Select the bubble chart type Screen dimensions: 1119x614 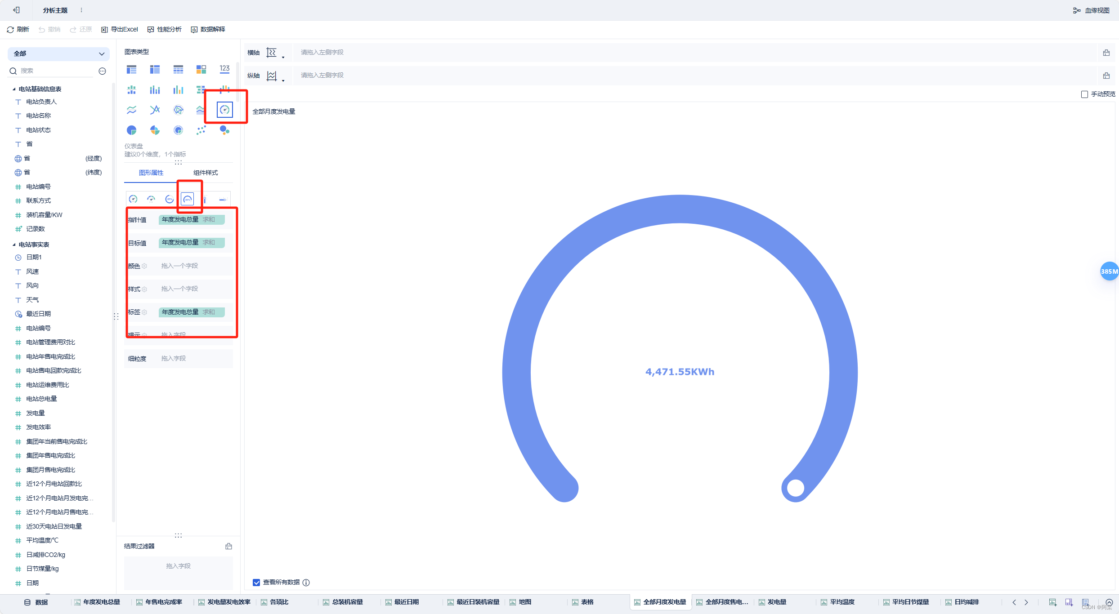click(x=224, y=130)
